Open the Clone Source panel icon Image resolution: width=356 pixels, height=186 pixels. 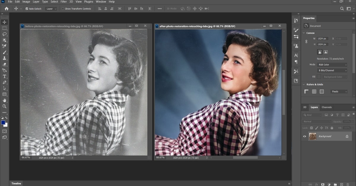pyautogui.click(x=296, y=46)
